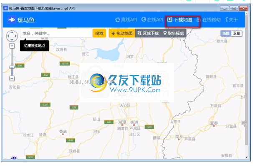Click the G319 highway marker
The width and height of the screenshot is (253, 166).
[65, 64]
